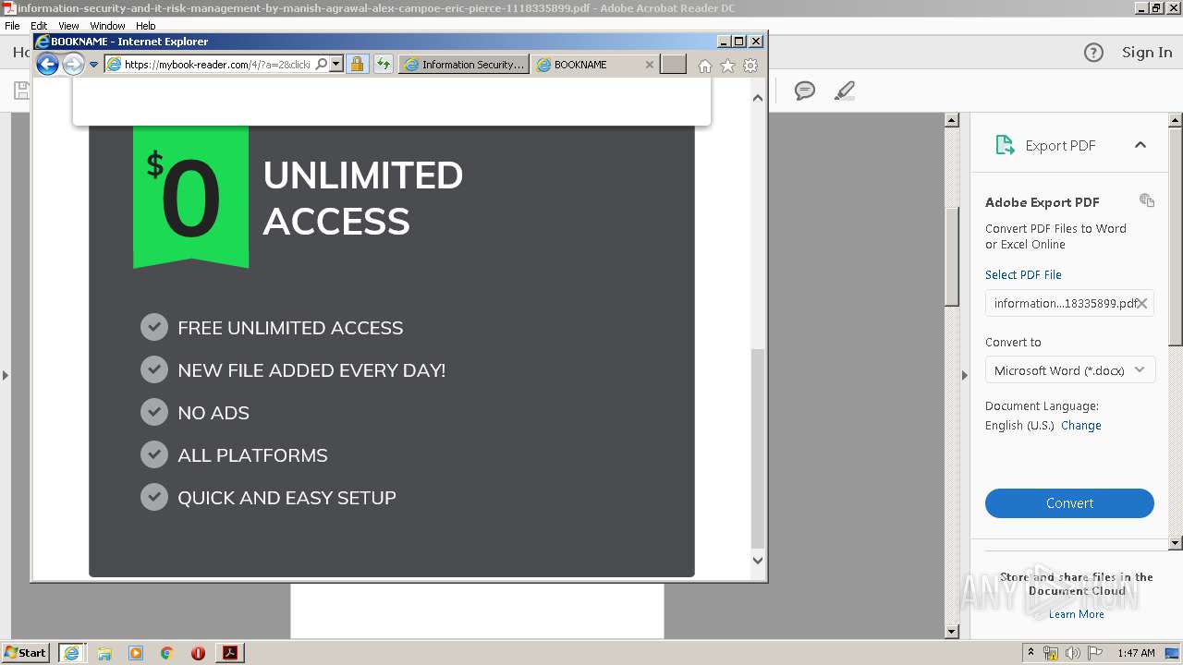Image resolution: width=1183 pixels, height=665 pixels.
Task: Refresh the page in Internet Explorer
Action: [383, 65]
